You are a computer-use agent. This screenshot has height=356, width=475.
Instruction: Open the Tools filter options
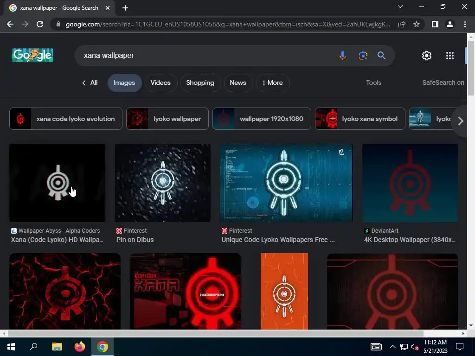(373, 83)
